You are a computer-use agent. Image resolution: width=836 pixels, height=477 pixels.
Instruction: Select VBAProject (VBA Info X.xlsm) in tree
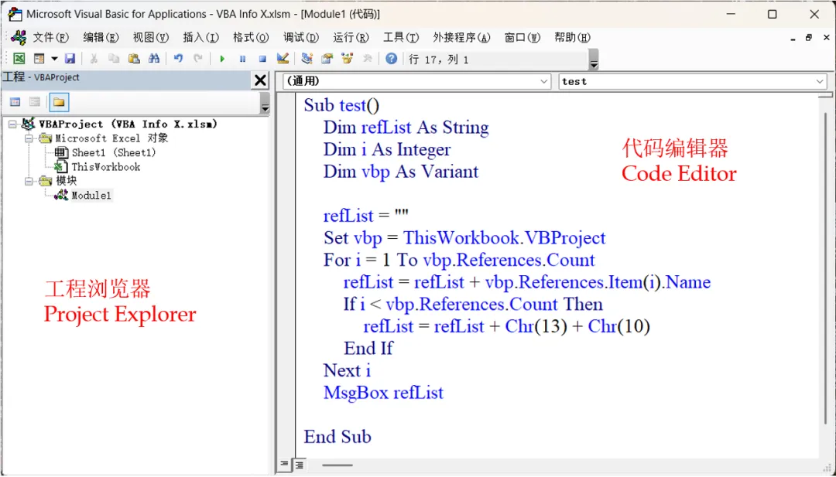tap(128, 124)
